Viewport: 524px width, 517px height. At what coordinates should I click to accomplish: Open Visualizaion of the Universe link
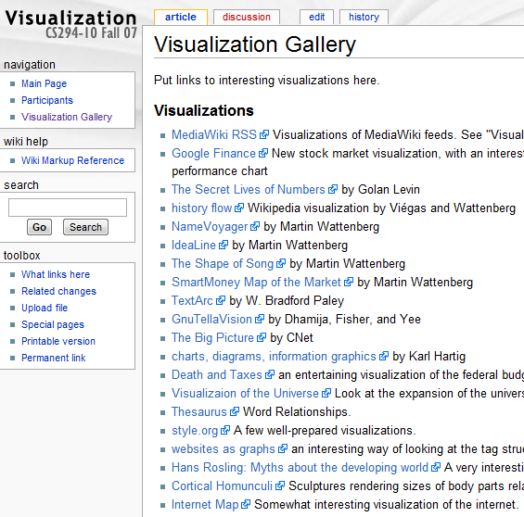tap(245, 394)
